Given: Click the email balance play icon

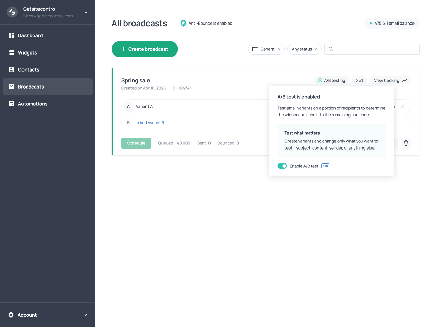Looking at the screenshot, I should point(371,23).
